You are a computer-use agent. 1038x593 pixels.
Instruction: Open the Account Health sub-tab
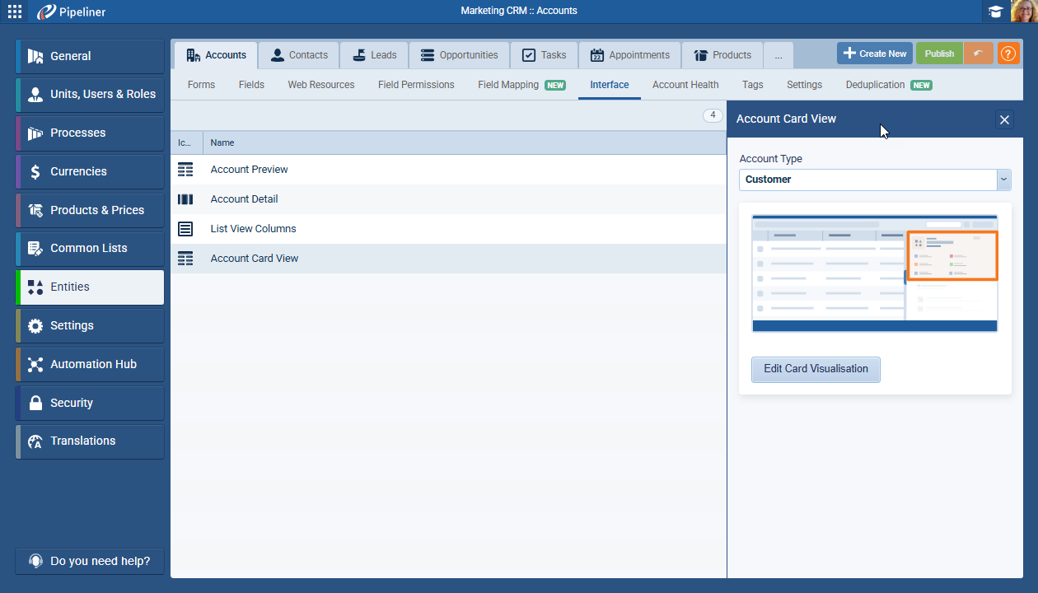tap(685, 85)
